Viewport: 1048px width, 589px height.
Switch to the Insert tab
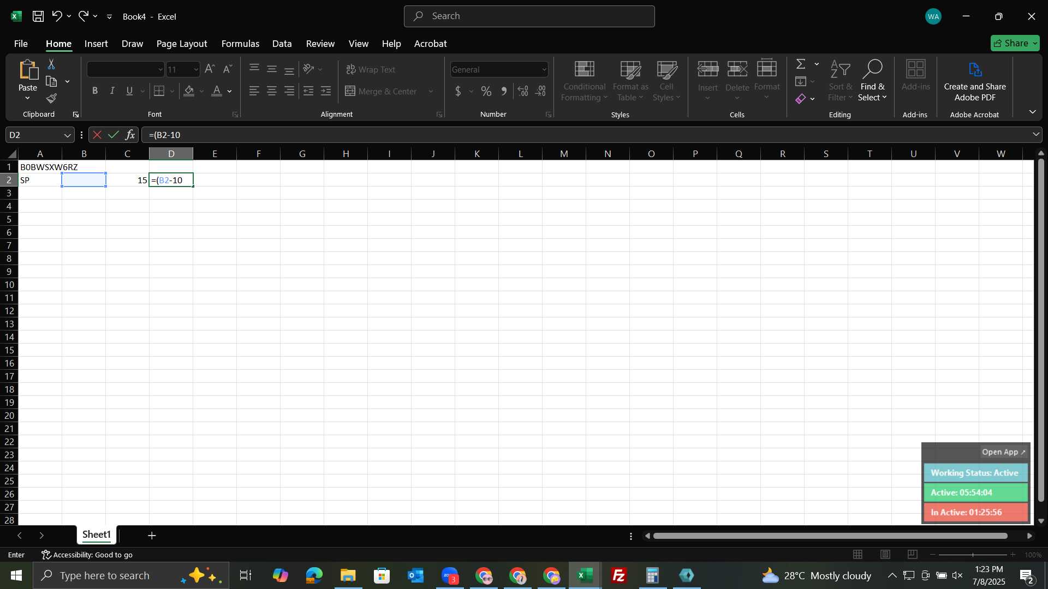tap(96, 44)
